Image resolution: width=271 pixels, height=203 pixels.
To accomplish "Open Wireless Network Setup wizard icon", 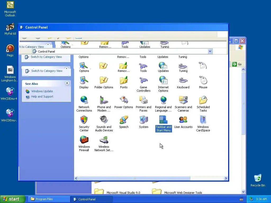I will (104, 144).
